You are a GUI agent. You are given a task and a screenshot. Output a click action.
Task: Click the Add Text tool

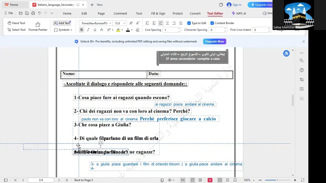62,23
